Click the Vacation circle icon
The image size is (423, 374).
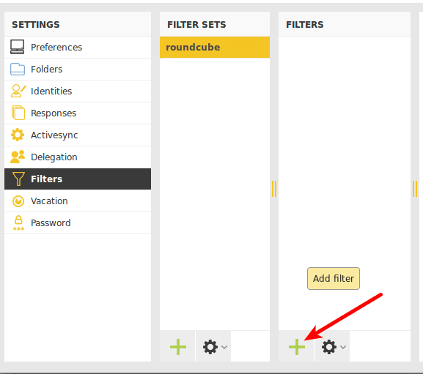(18, 201)
